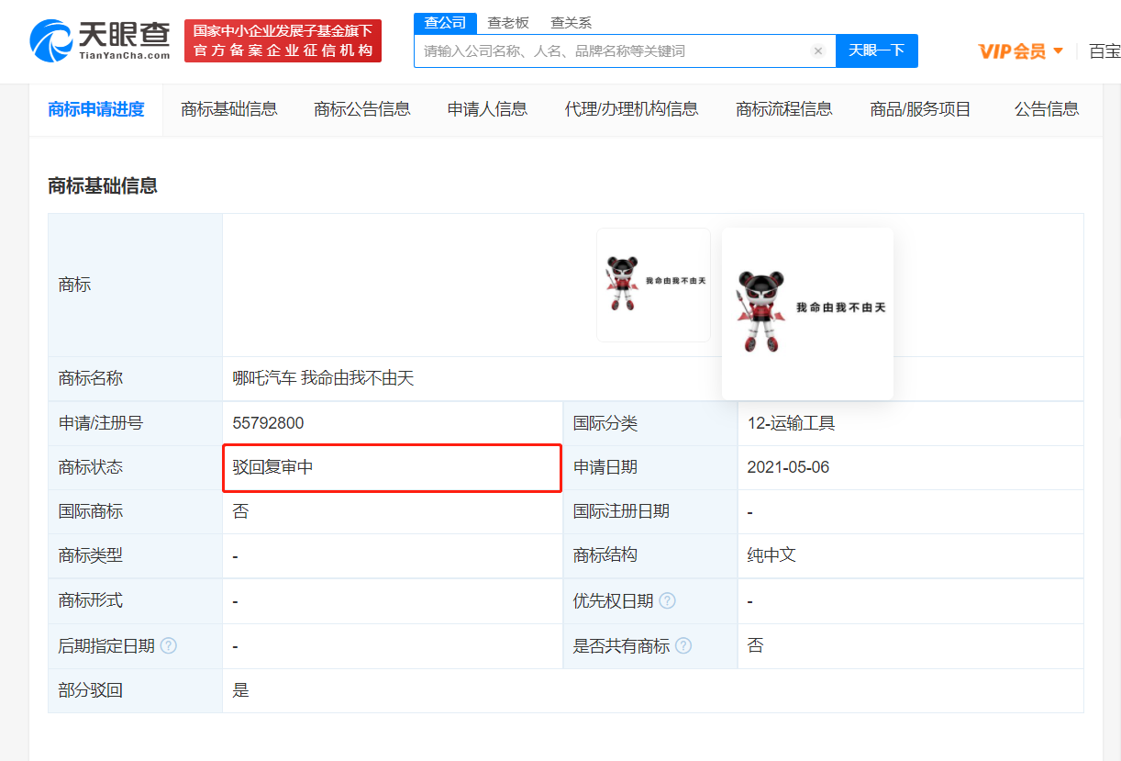
Task: Open the 商标公告信息 tab
Action: tap(362, 109)
